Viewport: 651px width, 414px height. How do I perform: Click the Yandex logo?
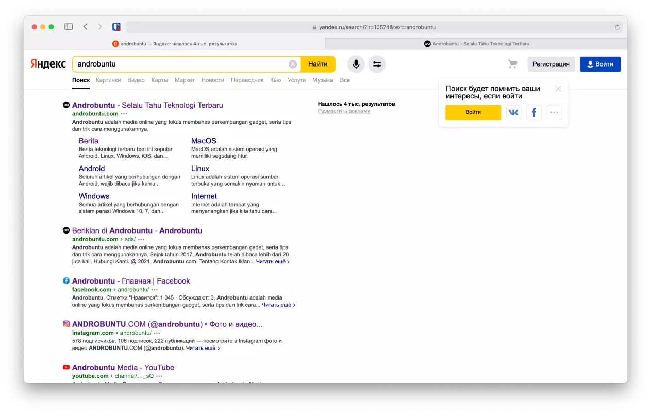point(47,63)
